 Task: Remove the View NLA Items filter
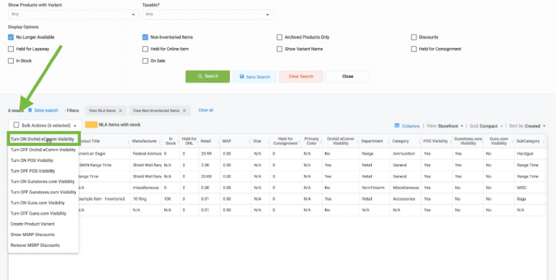[x=121, y=110]
